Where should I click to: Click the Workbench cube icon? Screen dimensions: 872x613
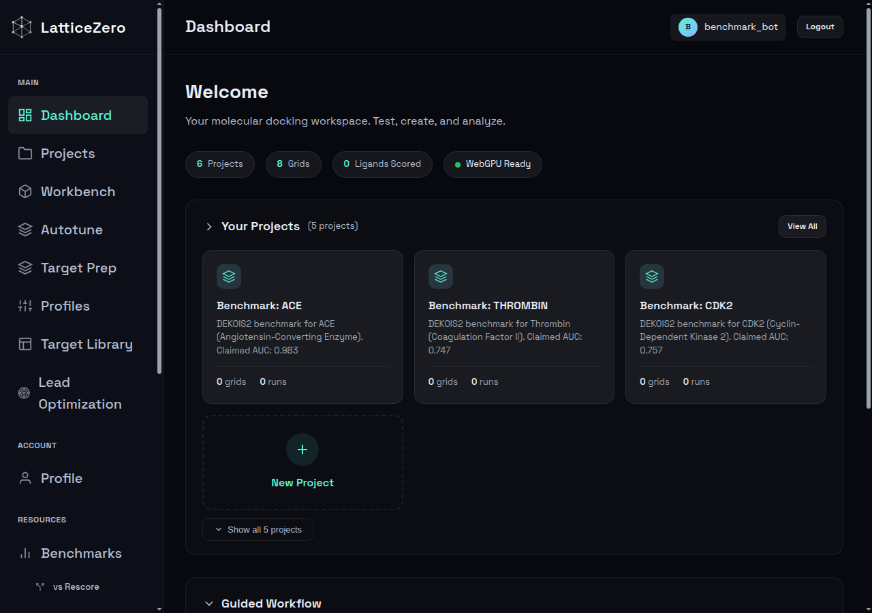[x=25, y=191]
